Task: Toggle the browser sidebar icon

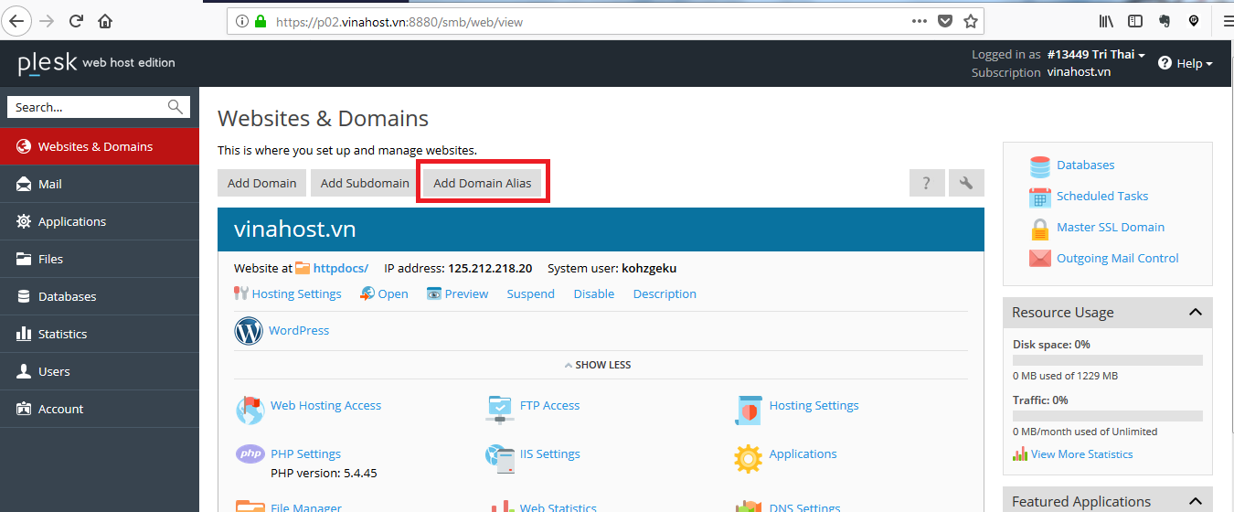Action: tap(1134, 20)
